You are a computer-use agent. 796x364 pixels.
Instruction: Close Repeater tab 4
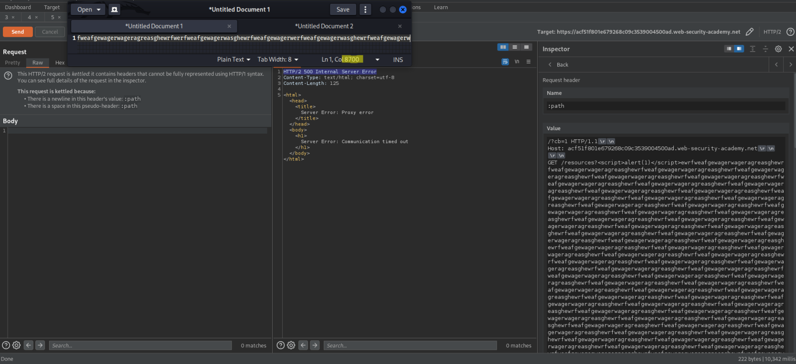(36, 17)
